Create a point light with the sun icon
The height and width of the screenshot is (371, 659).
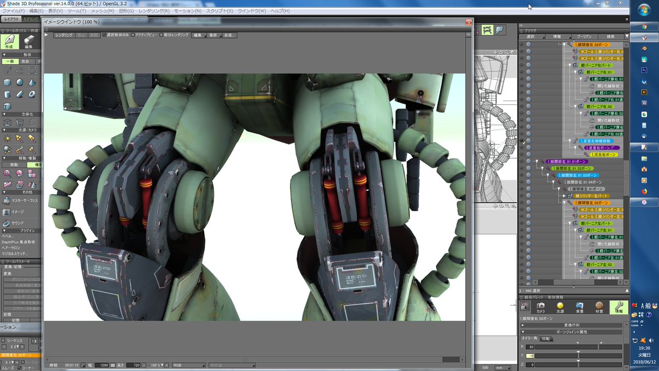(x=7, y=137)
